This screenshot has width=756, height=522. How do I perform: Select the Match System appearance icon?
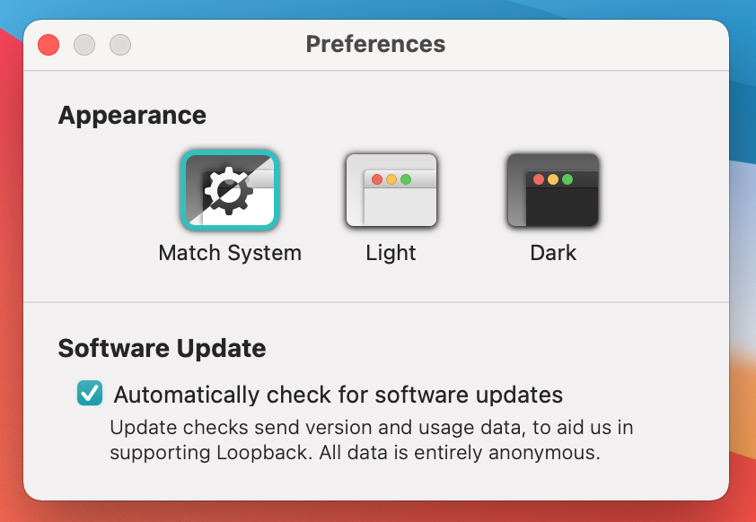pos(230,190)
